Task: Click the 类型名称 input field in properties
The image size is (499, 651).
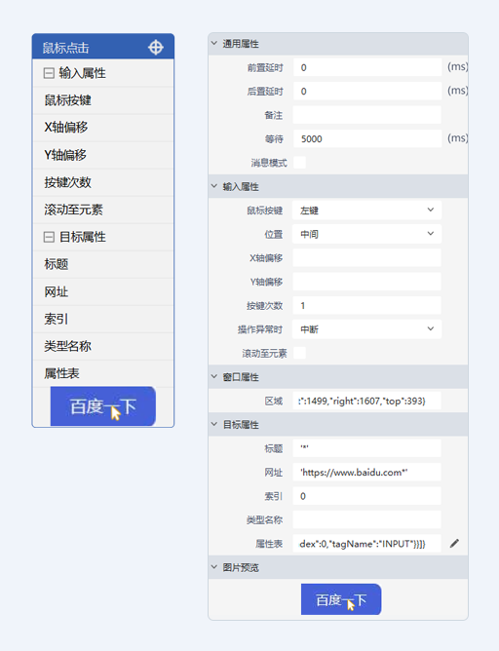Action: coord(367,519)
